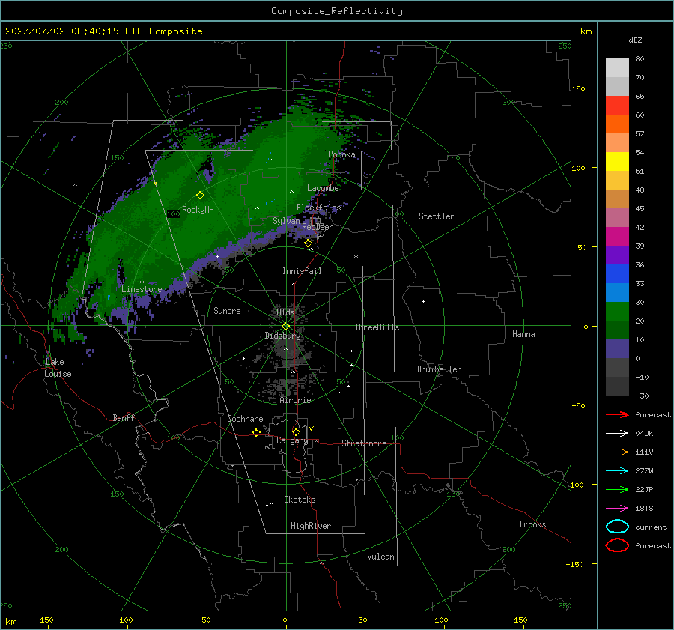
Task: Click the cyan 'current' ellipse icon
Action: 617,527
